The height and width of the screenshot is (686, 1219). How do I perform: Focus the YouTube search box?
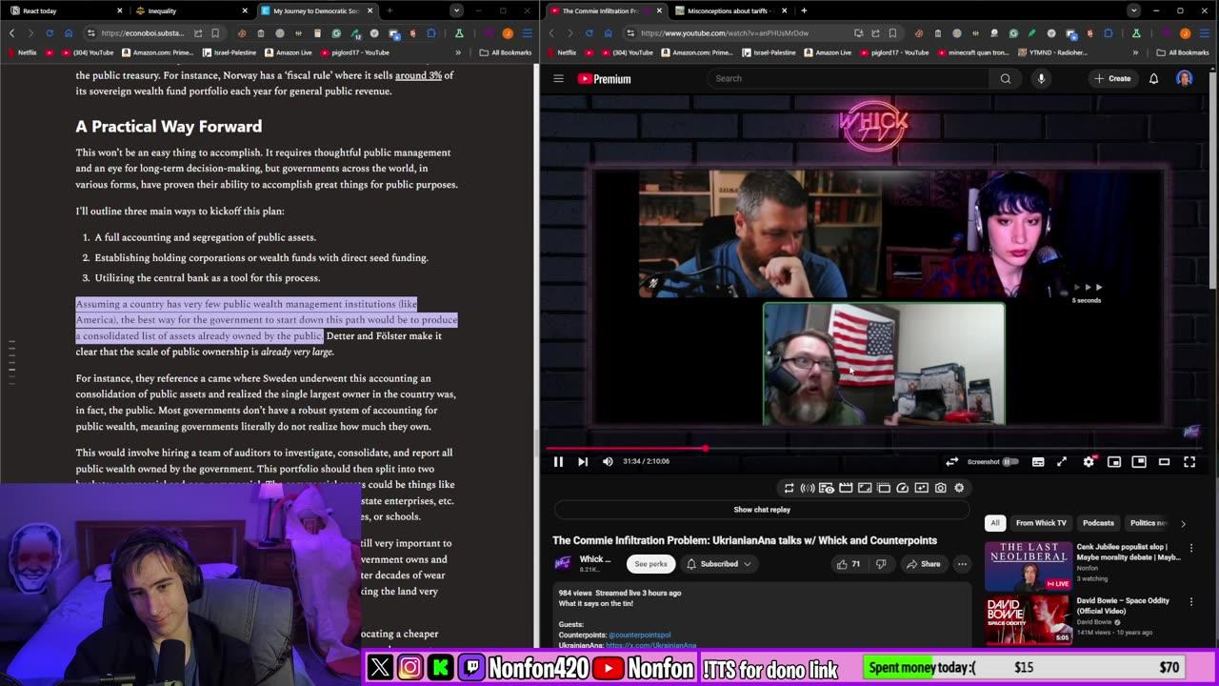point(848,78)
